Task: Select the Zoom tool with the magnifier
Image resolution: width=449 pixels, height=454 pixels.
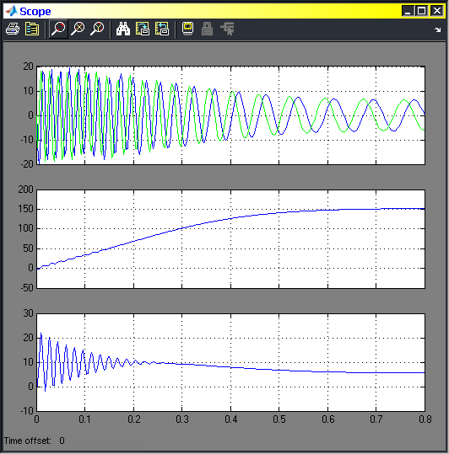Action: (x=58, y=29)
